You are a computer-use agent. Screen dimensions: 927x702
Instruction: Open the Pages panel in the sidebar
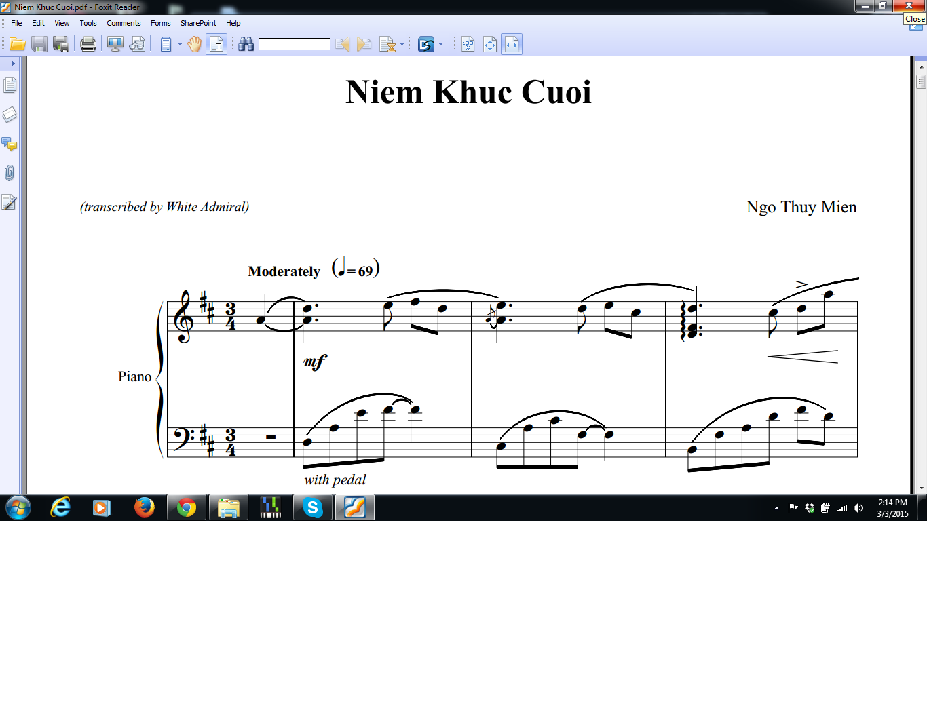[x=10, y=85]
